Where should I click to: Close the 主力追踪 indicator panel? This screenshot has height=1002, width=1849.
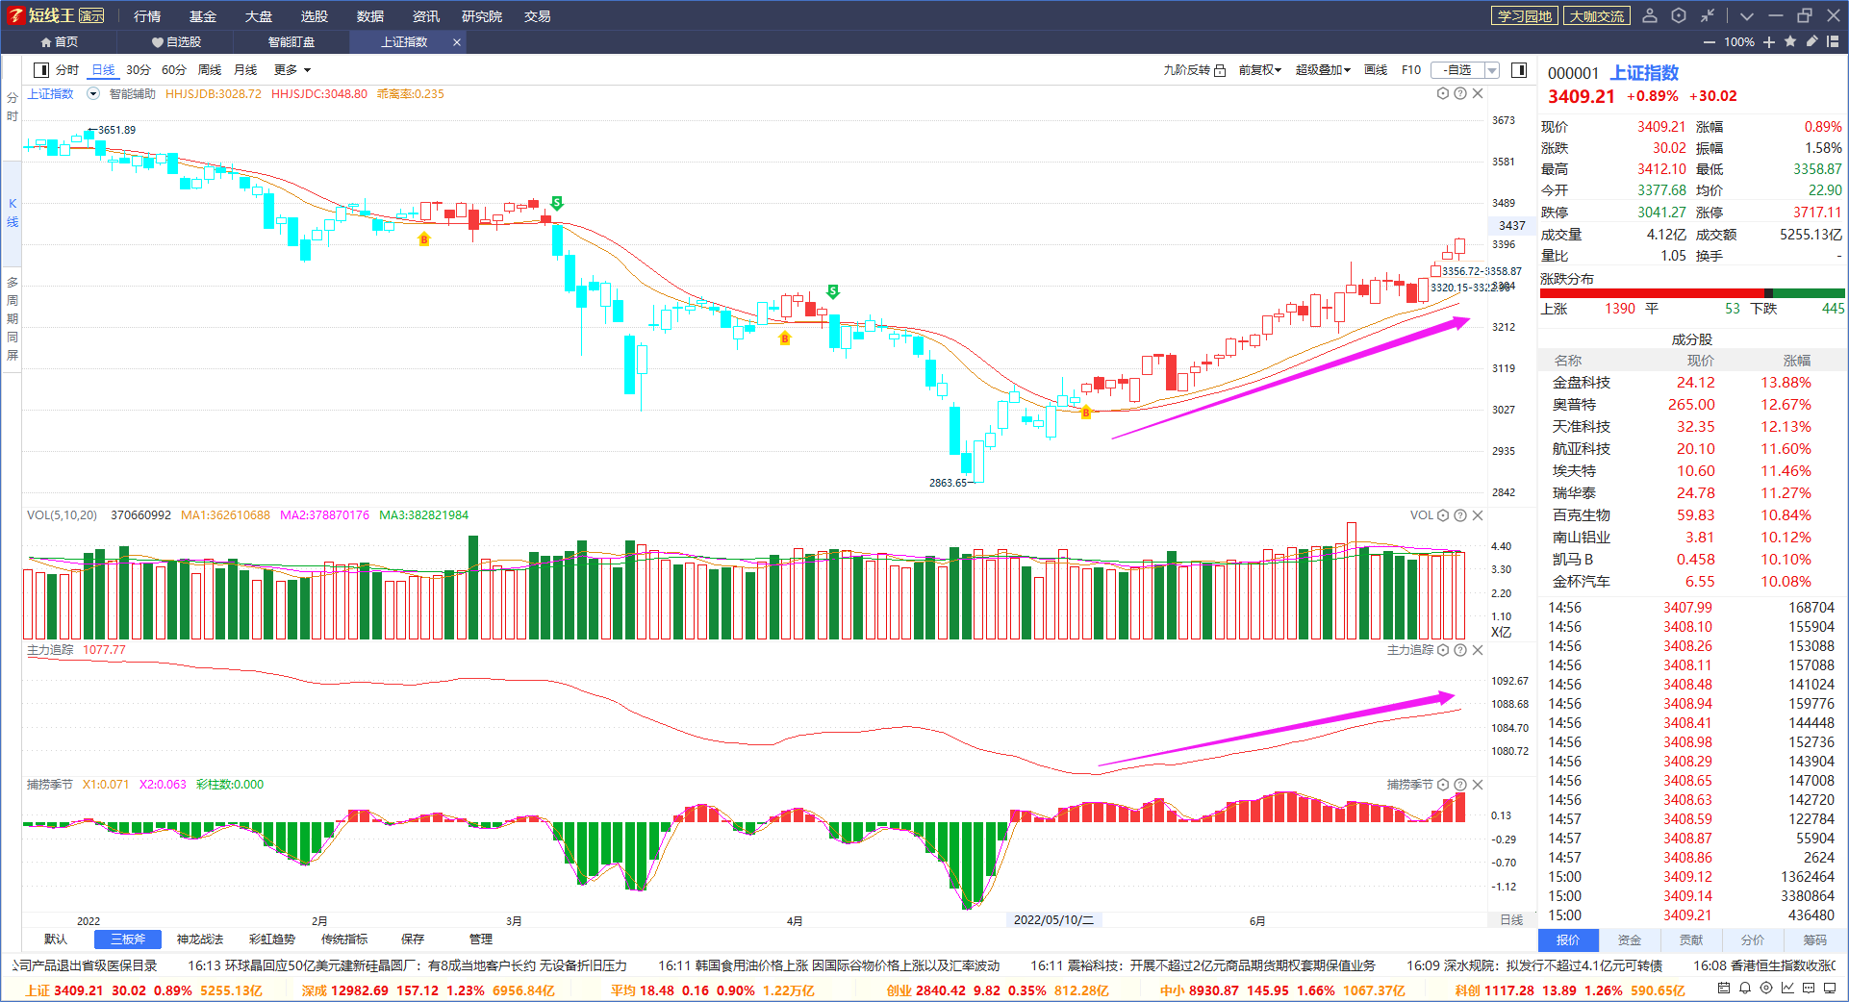(1478, 650)
